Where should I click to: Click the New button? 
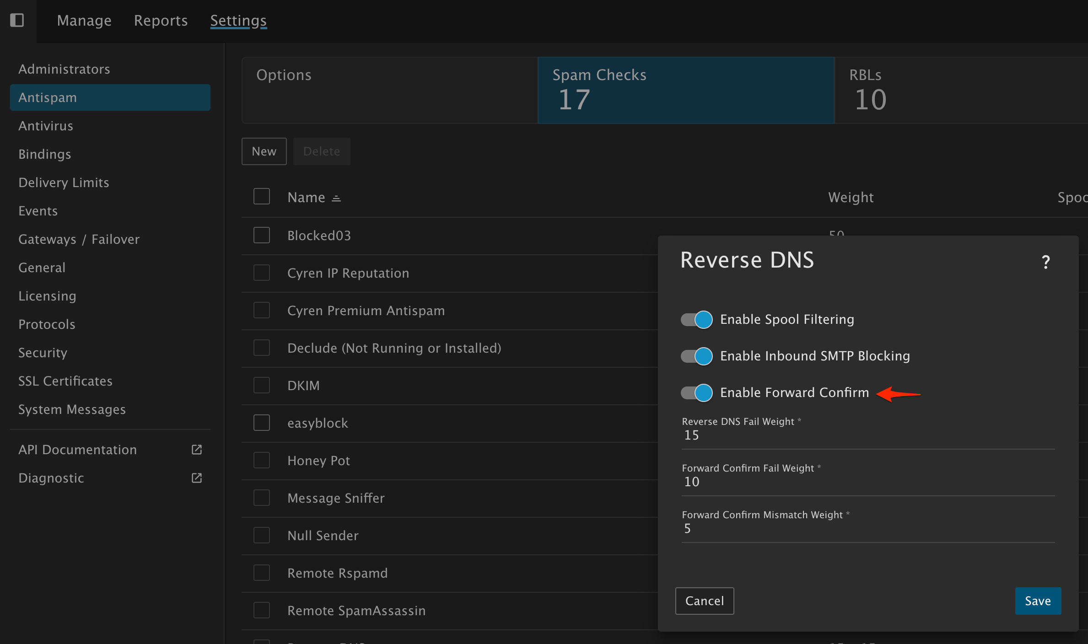(264, 151)
